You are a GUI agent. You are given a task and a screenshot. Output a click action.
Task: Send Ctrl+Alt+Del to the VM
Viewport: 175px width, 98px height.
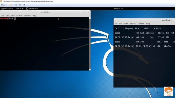pyautogui.click(x=16, y=5)
